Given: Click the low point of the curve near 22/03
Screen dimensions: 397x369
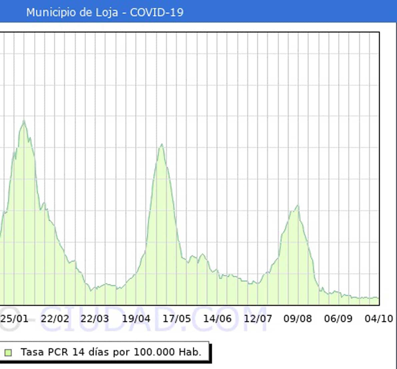Looking at the screenshot, I should (x=91, y=290).
